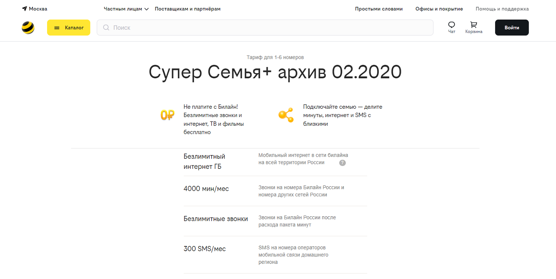Click the text Тариф для 1-6 номеров

coord(275,57)
